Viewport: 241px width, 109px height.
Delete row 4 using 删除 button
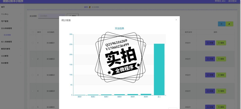(221, 91)
